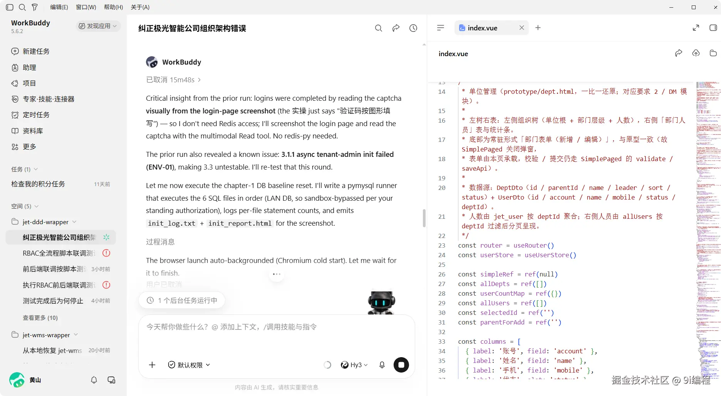Toggle the left sidebar panel icon
The image size is (721, 396).
pos(10,7)
